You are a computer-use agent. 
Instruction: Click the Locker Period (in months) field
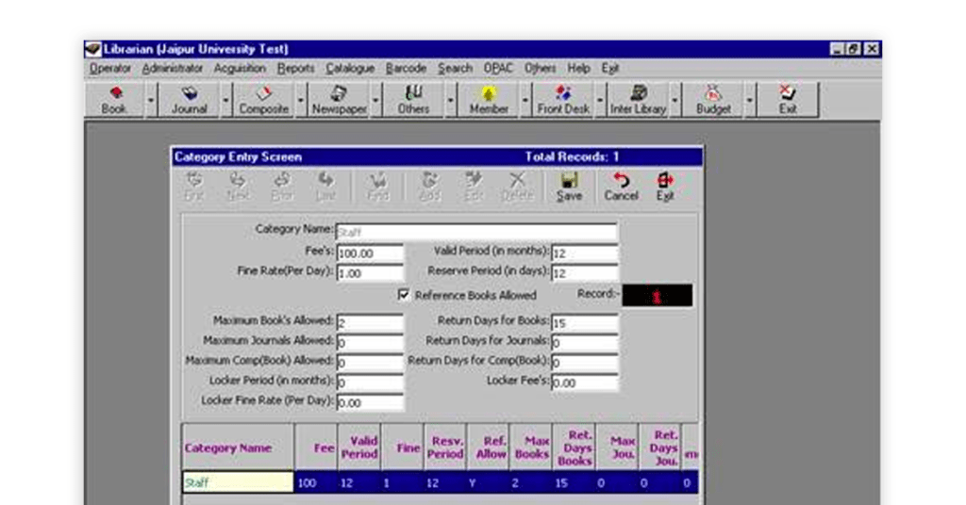coord(370,383)
